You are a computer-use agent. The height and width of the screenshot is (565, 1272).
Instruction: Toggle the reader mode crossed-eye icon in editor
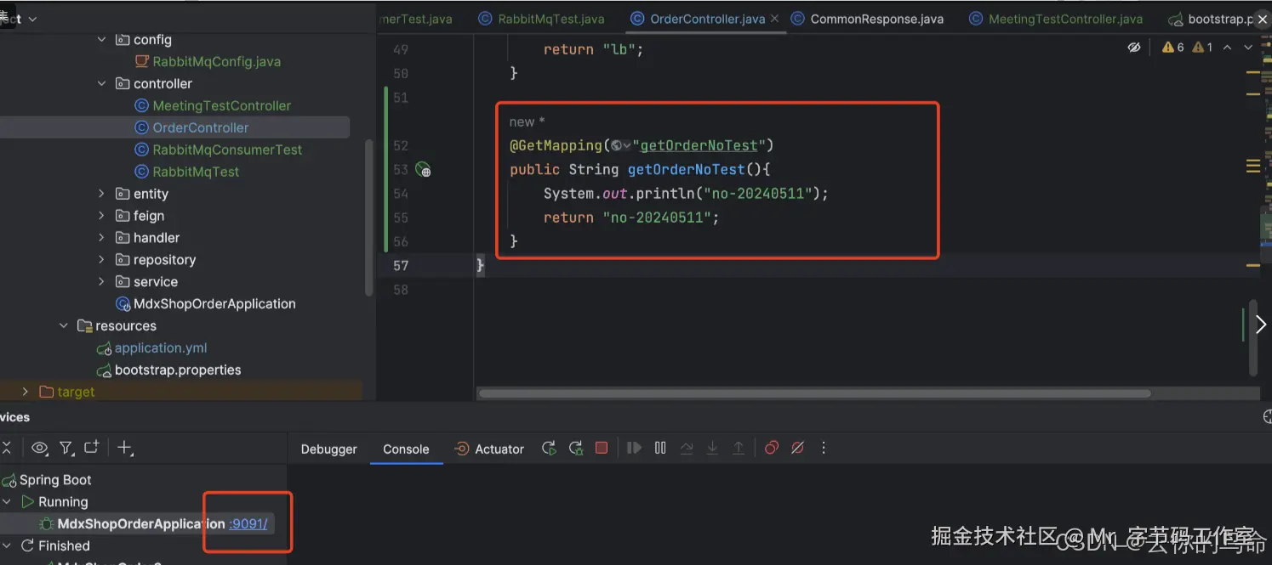[x=1134, y=48]
